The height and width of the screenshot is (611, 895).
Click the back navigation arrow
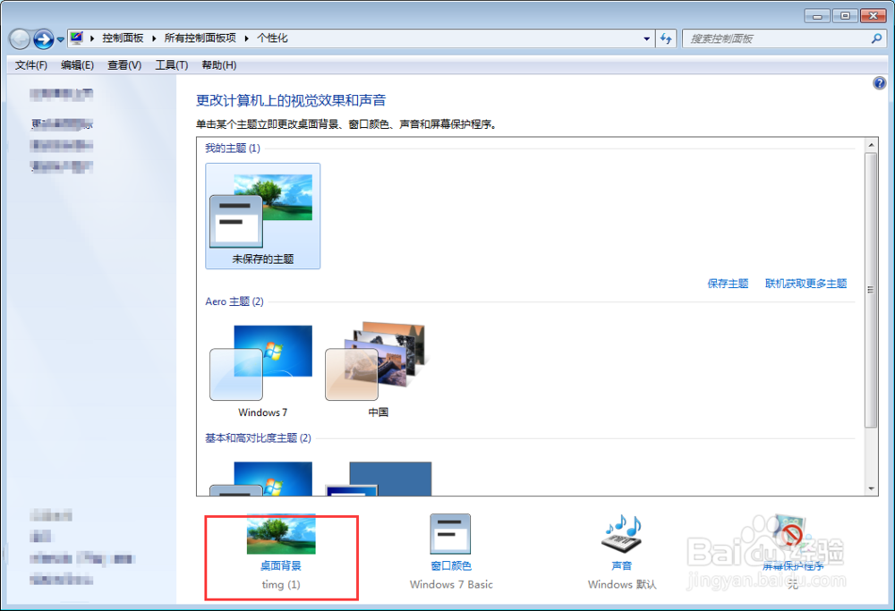[18, 38]
